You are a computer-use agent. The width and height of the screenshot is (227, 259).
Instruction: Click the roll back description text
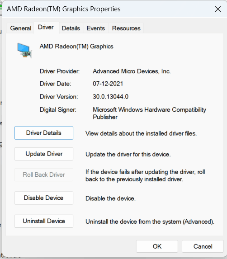(x=145, y=175)
